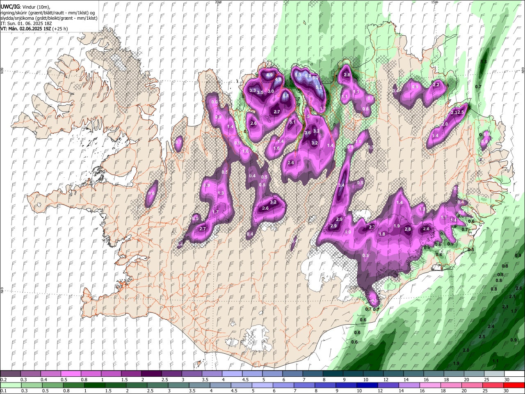The height and width of the screenshot is (394, 525).
Task: Click the gray-blue swatch labeled 4 in rain legend
Action: pos(220,385)
